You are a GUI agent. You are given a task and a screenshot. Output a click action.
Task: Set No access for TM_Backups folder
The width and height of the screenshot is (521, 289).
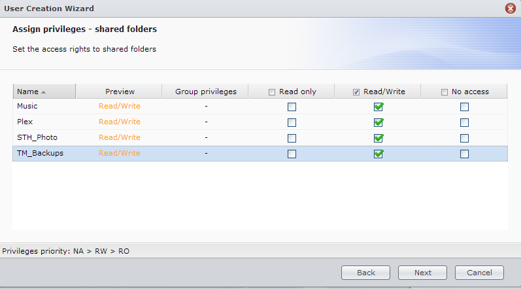click(x=464, y=154)
